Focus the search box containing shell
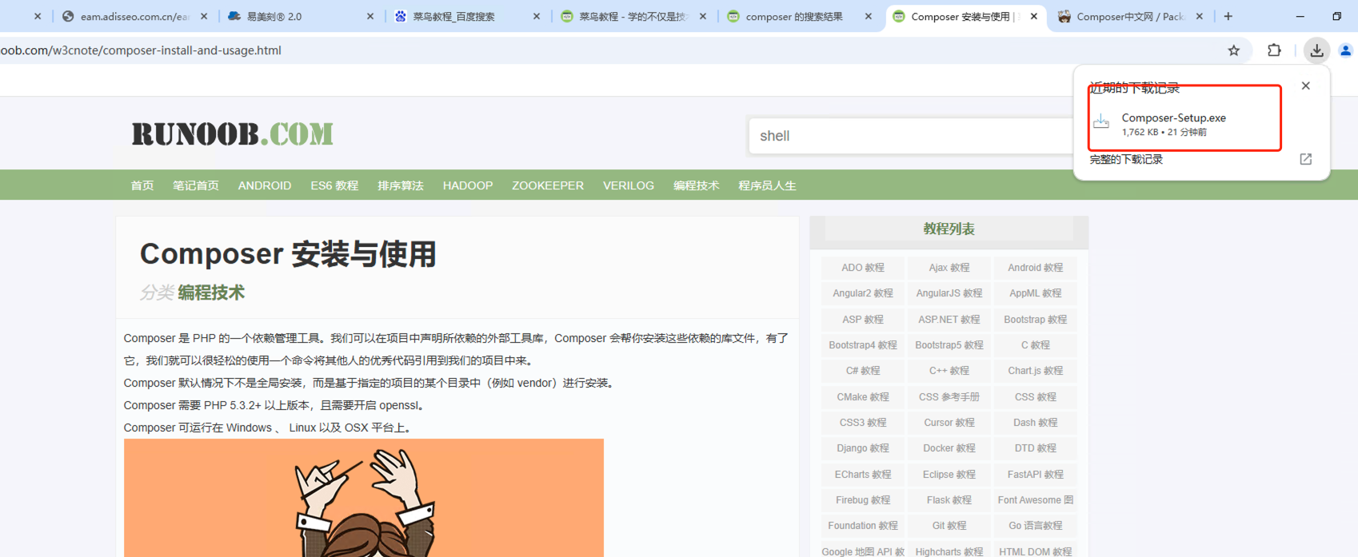This screenshot has height=557, width=1358. 912,136
